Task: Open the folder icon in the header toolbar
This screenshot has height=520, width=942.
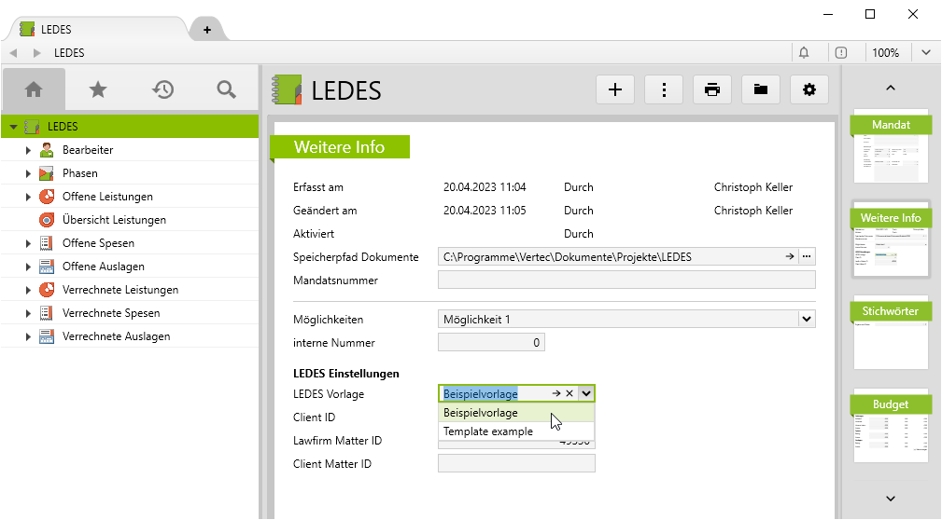Action: click(x=761, y=89)
